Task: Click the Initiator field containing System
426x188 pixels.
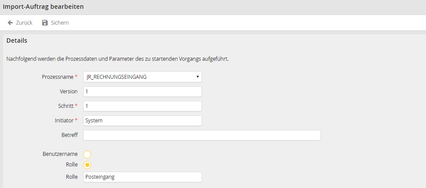Action: tap(142, 121)
